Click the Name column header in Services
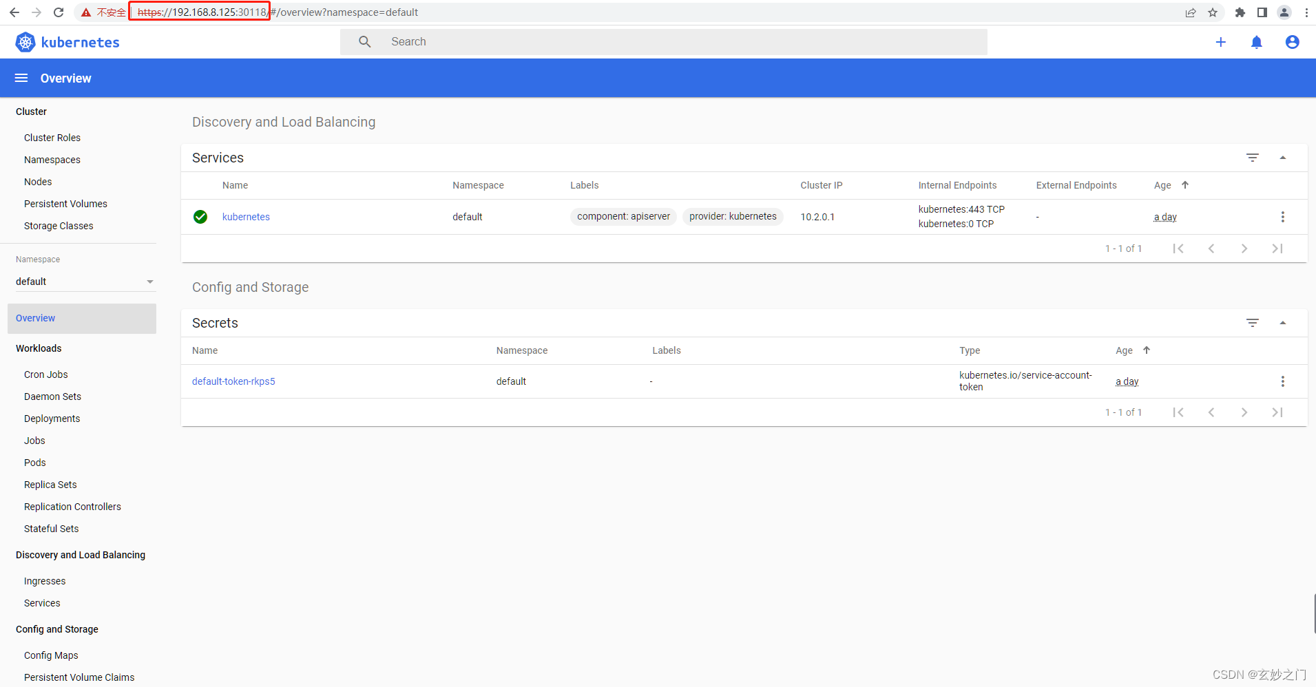This screenshot has width=1316, height=687. click(x=235, y=185)
